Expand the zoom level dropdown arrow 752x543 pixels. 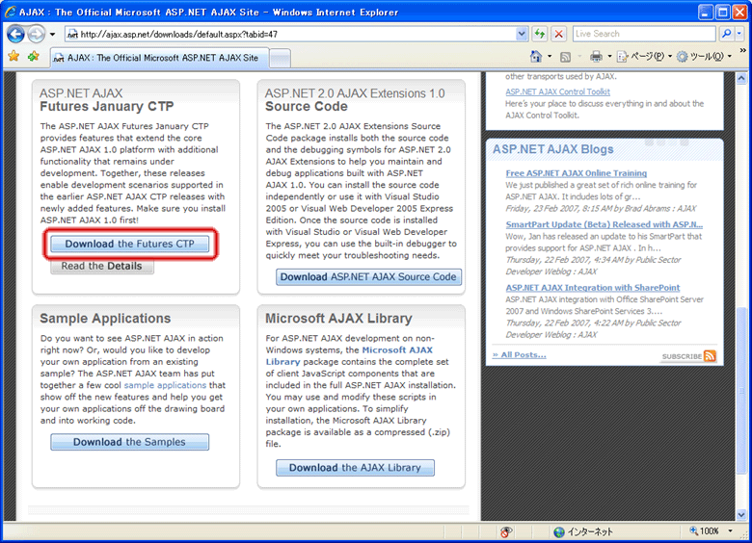coord(731,531)
